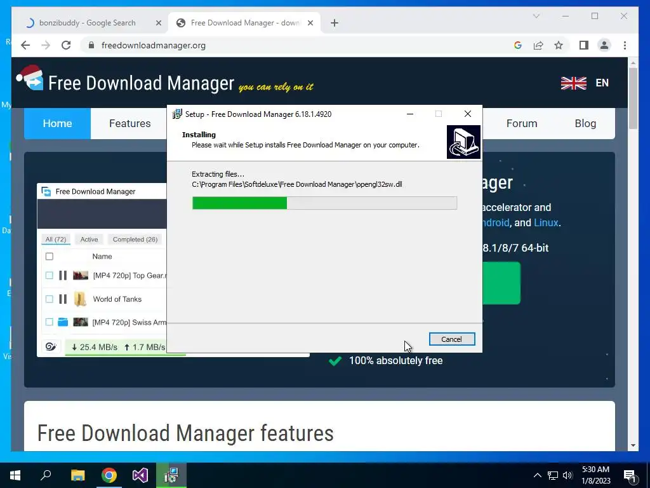
Task: Click the page vertical scrollbar thumb
Action: [x=633, y=98]
